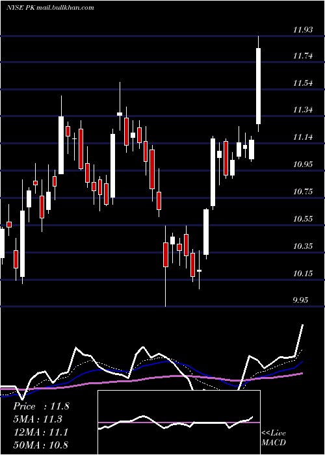This screenshot has height=455, width=325.
Task: Click the Price : 11.8 readout
Action: click(41, 406)
